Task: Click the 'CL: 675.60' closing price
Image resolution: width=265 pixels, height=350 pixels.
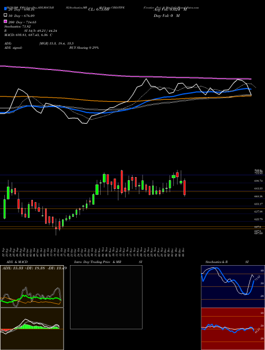Action: 99,10
